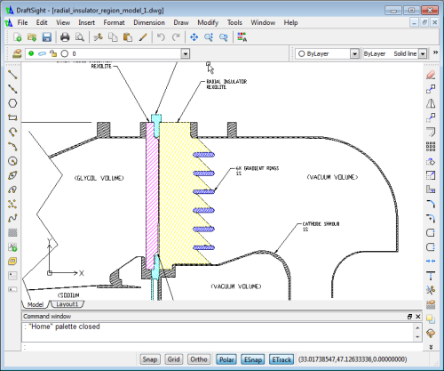
Task: Click the Undo arrow icon
Action: pyautogui.click(x=161, y=37)
